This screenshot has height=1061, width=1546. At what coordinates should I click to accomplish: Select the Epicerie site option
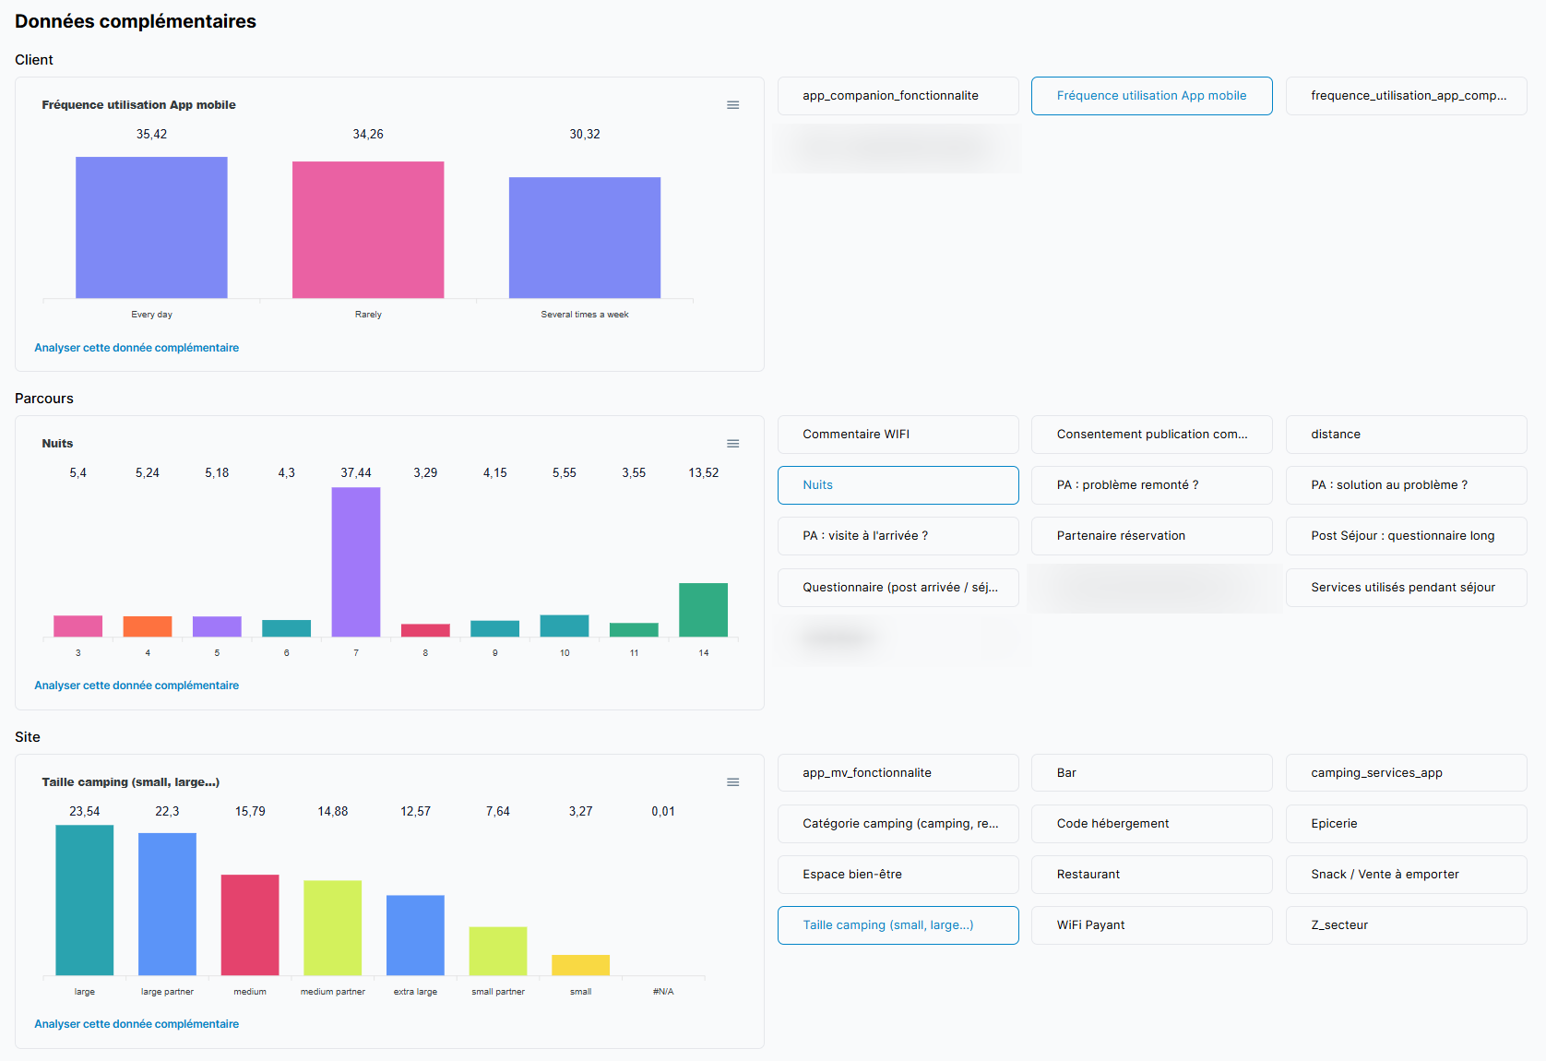[x=1406, y=824]
